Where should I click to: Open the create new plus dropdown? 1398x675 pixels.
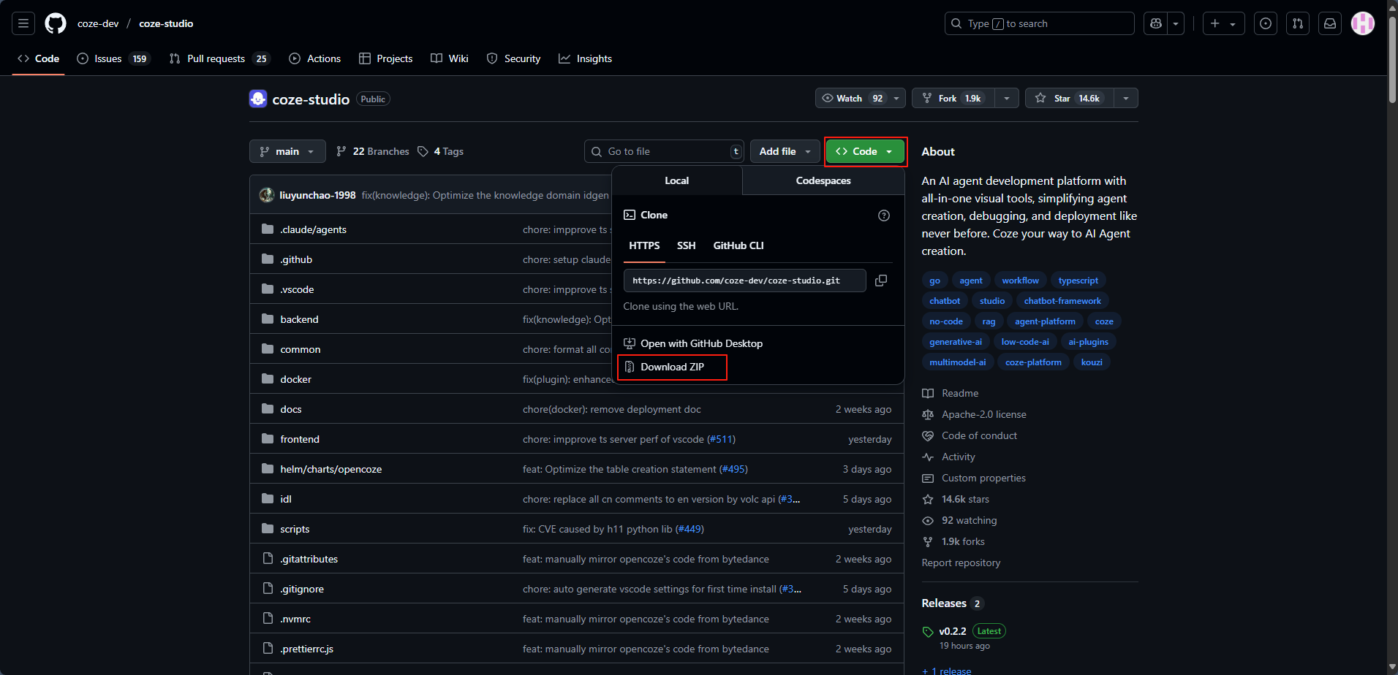click(1223, 23)
